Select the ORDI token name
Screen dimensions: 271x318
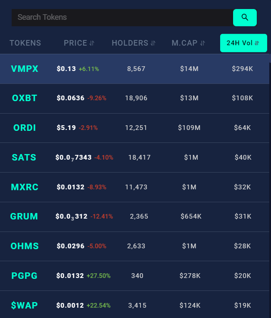[25, 128]
